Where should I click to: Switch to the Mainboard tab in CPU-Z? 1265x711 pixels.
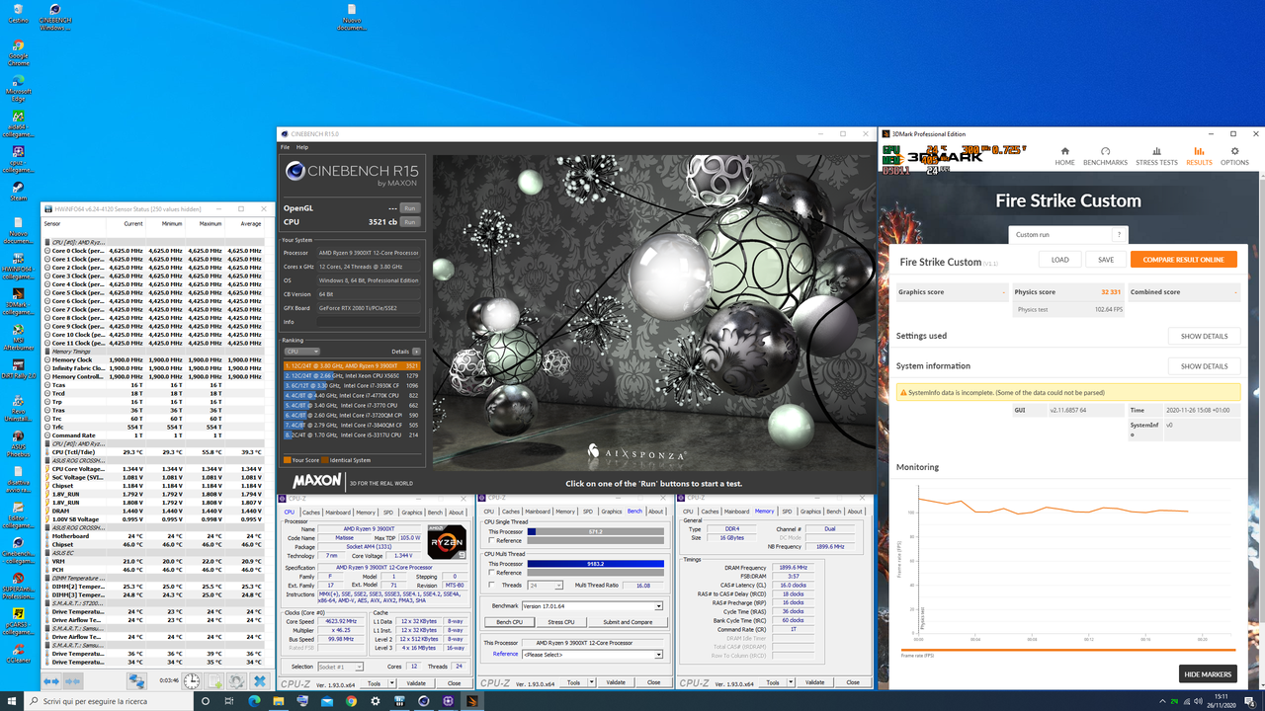click(x=538, y=512)
